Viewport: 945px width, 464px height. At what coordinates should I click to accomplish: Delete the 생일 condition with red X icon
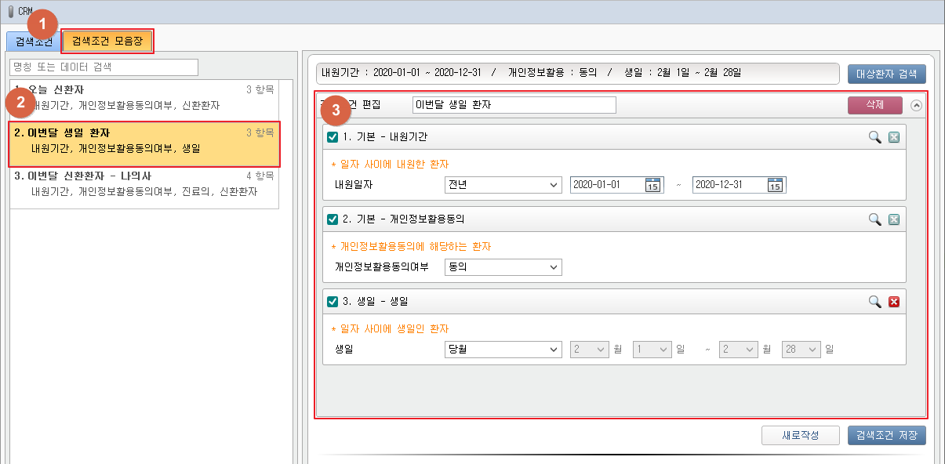click(x=893, y=302)
